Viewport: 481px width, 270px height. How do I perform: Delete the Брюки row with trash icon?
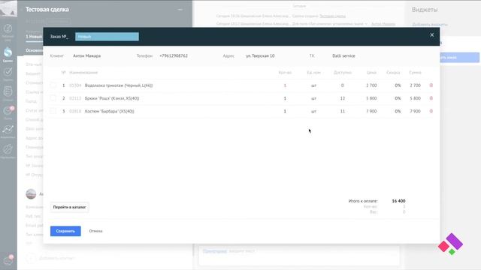431,98
